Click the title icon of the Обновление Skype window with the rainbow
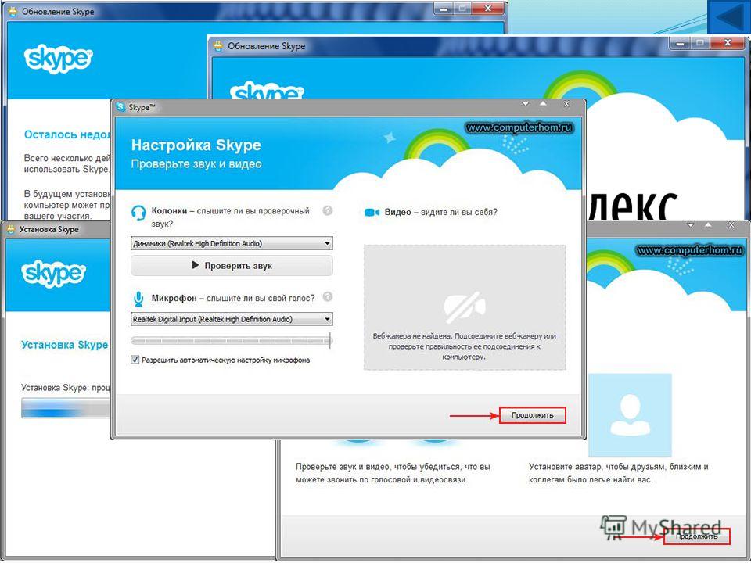 coord(218,46)
